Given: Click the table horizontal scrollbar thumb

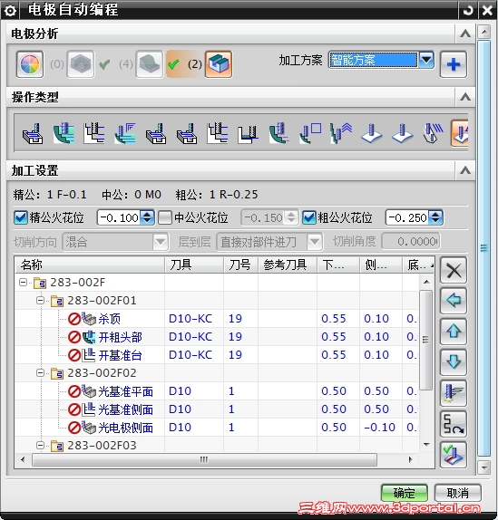Looking at the screenshot, I should (204, 459).
